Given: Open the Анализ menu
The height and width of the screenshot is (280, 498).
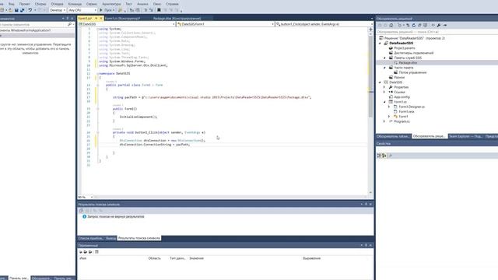Looking at the screenshot, I should pos(142,4).
